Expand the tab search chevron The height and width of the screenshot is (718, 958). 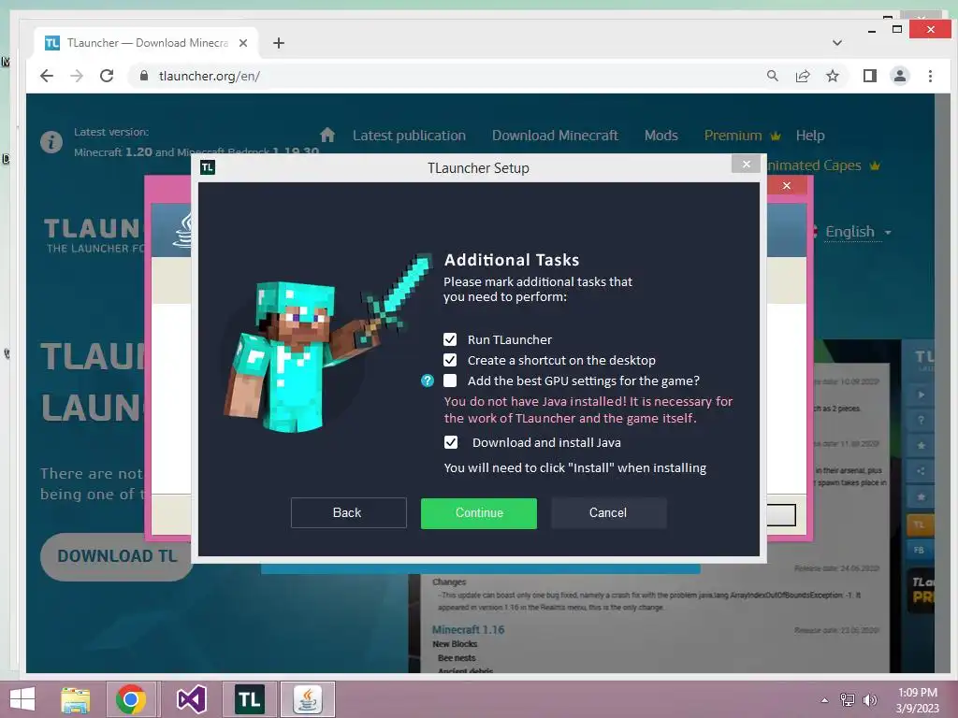coord(837,43)
